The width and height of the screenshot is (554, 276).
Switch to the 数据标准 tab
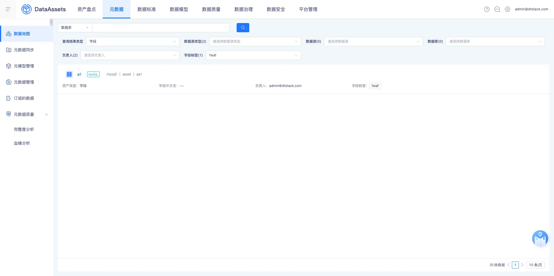coord(147,9)
